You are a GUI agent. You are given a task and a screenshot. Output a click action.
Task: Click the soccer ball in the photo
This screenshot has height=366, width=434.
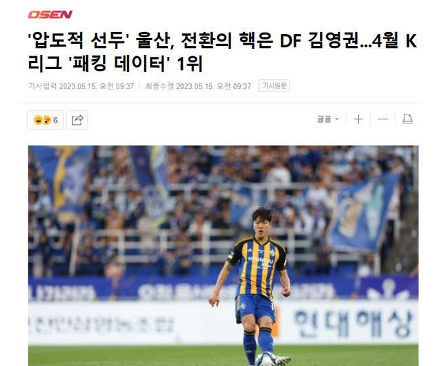pyautogui.click(x=265, y=359)
